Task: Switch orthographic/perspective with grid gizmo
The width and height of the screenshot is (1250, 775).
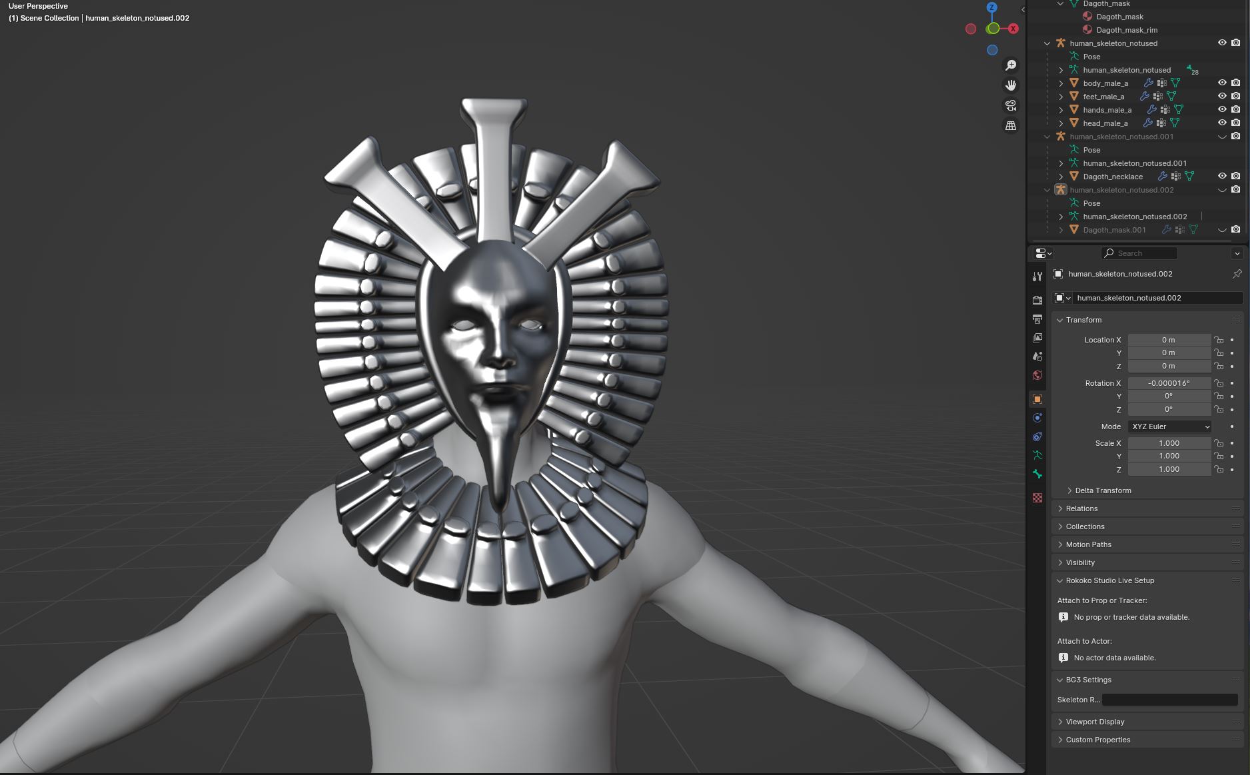Action: [1011, 125]
